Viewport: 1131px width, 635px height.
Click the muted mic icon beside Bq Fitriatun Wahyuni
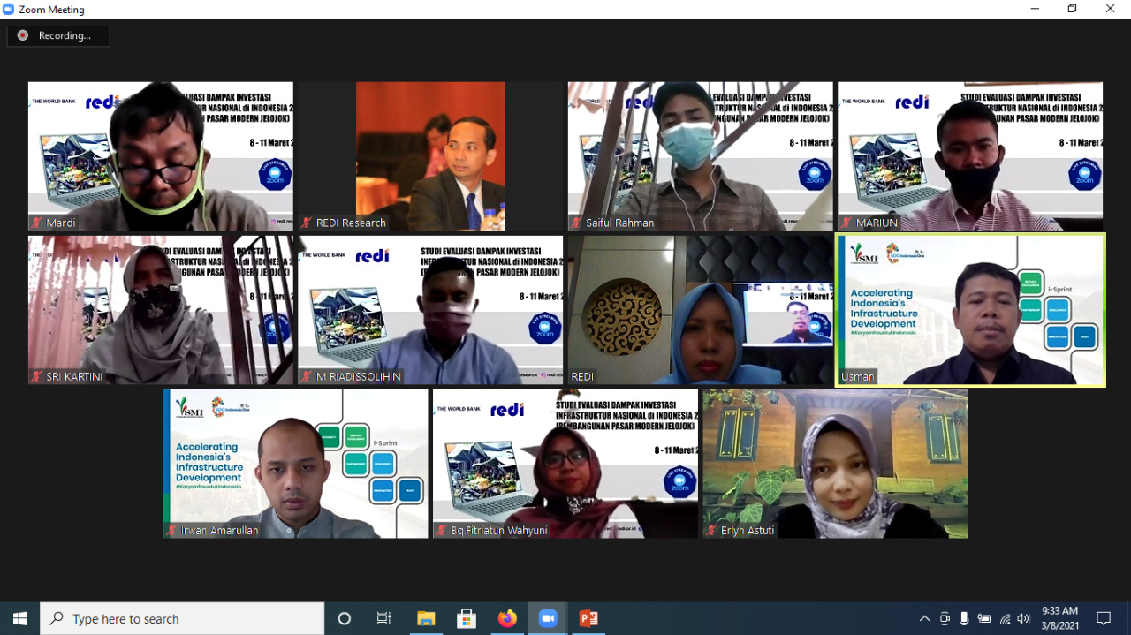442,530
